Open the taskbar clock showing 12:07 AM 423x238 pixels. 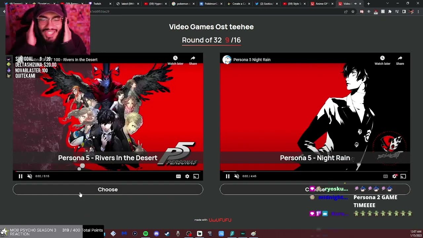pos(416,233)
